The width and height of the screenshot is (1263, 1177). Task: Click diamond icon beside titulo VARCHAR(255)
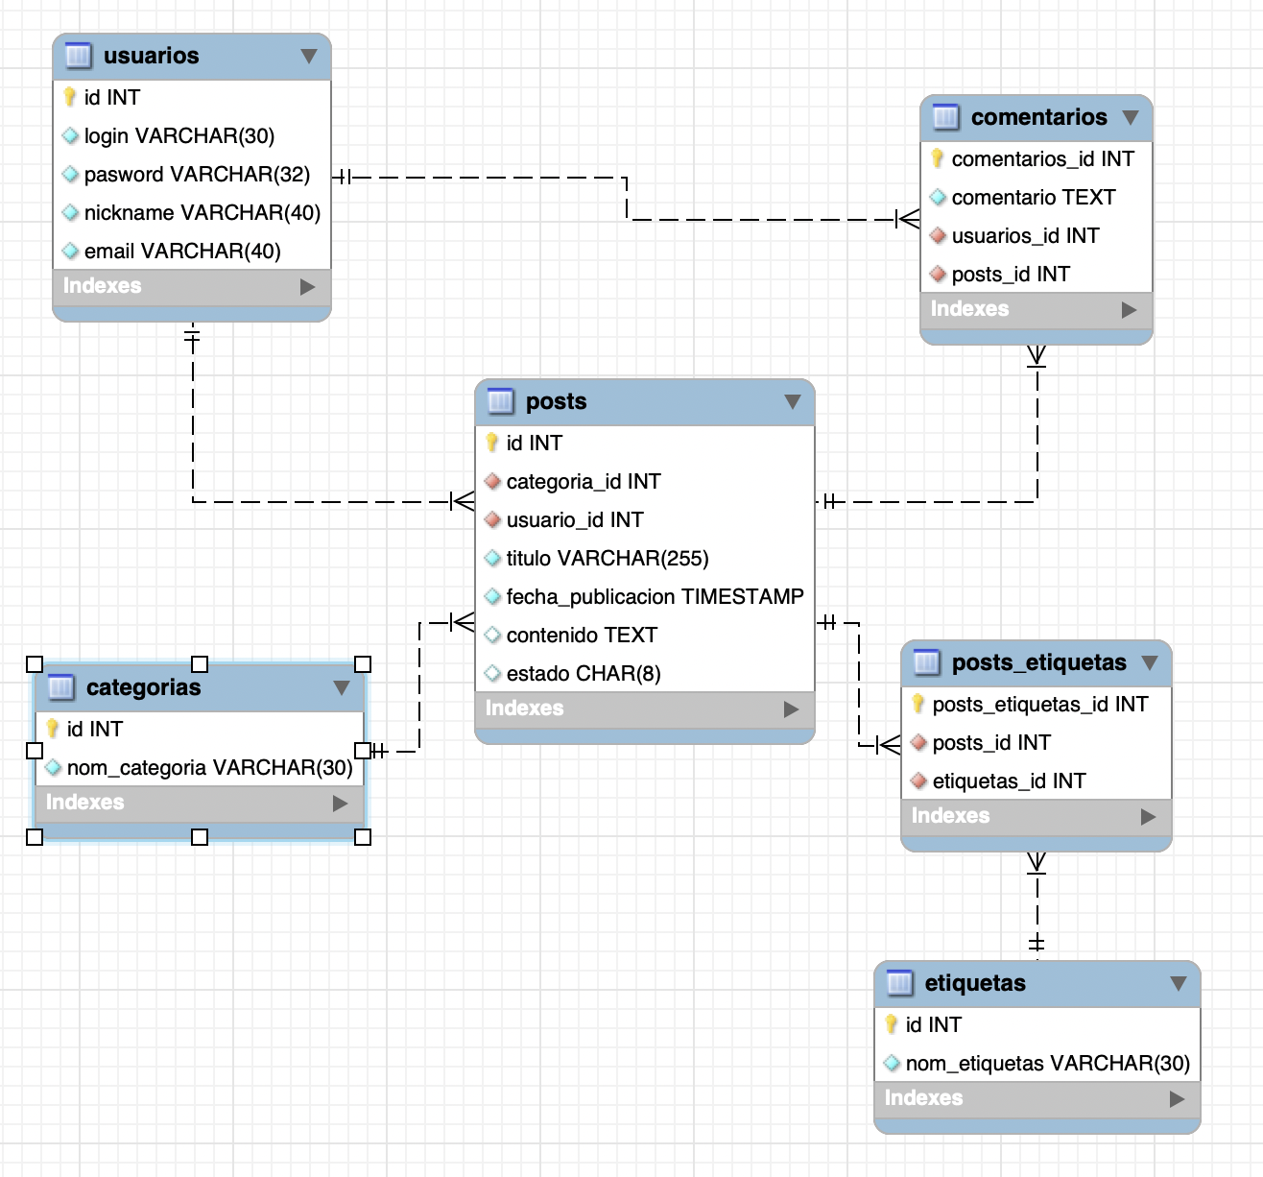point(492,558)
